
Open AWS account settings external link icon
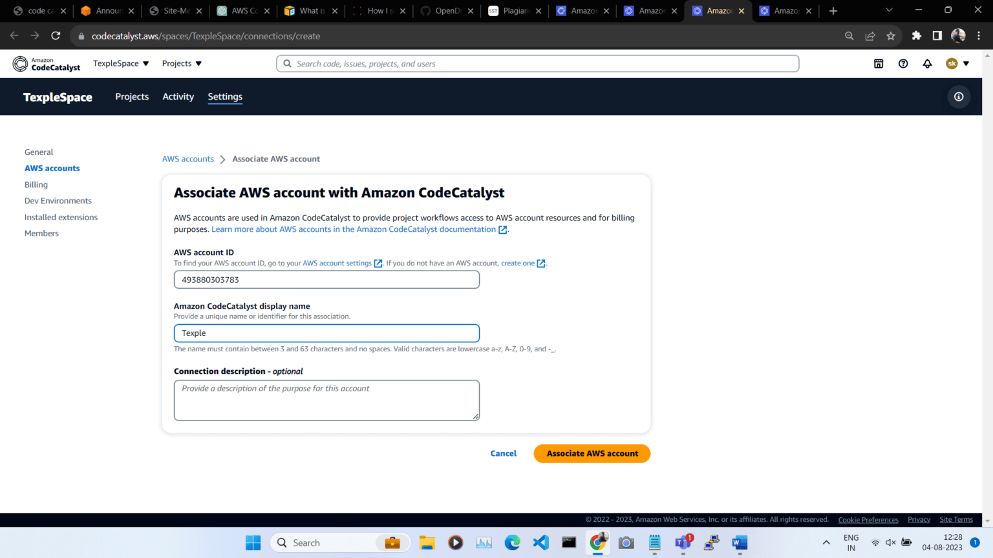(378, 263)
